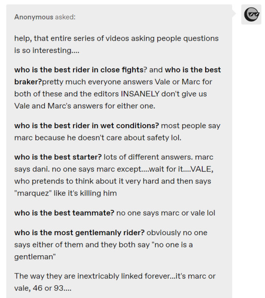Click the bold 'who is the best starter?' question
This screenshot has height=298, width=265.
coord(58,157)
